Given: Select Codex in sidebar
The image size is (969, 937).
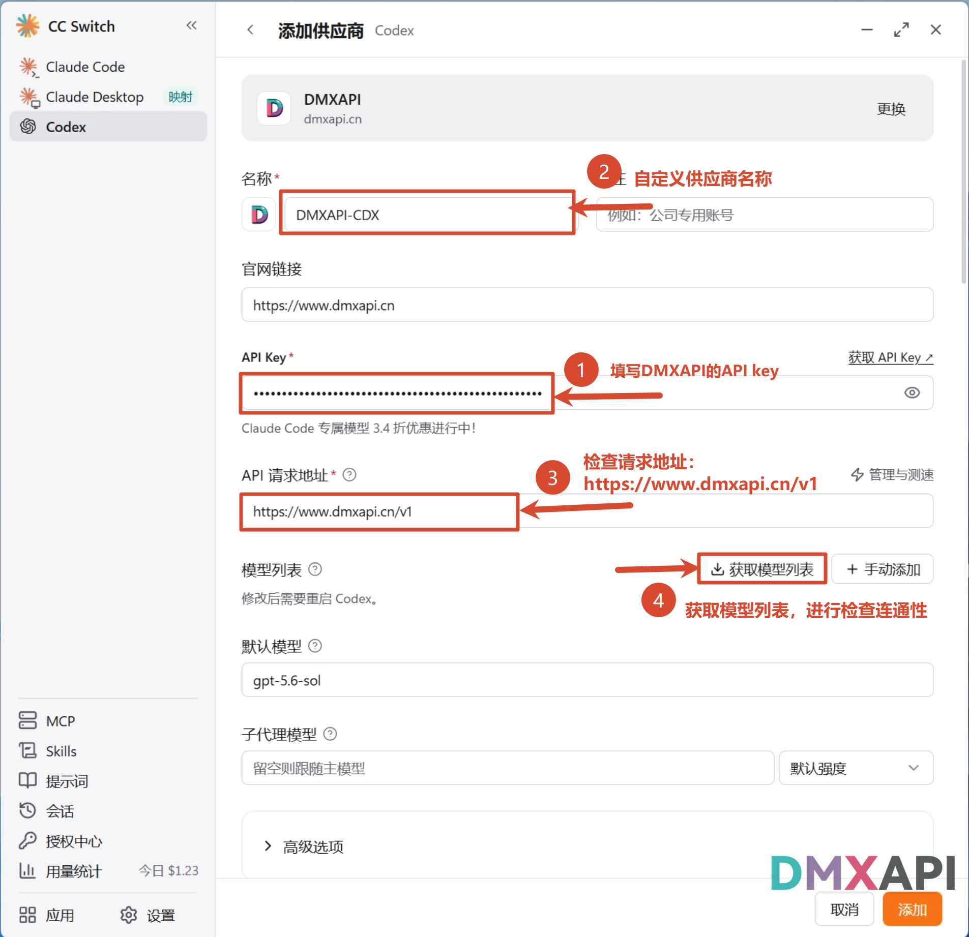Looking at the screenshot, I should tap(108, 127).
